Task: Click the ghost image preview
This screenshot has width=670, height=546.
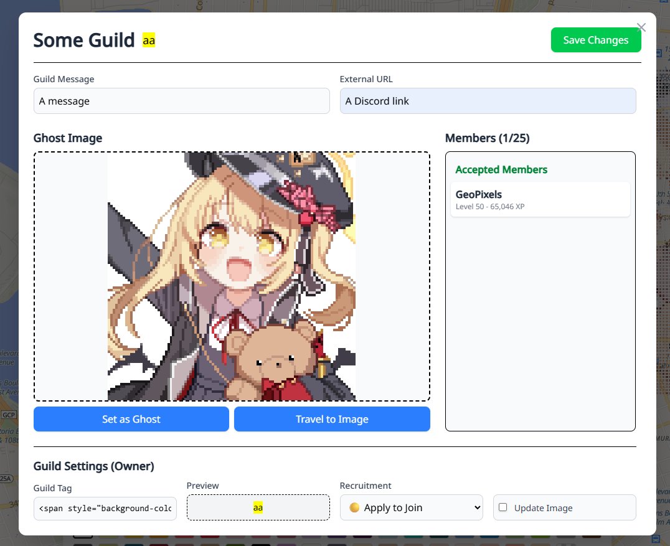Action: click(232, 276)
